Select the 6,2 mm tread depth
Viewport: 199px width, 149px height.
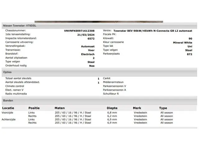(x=112, y=116)
